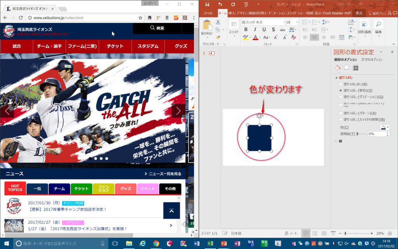Open font name dropdown 游ゴシック 本文

click(284, 22)
